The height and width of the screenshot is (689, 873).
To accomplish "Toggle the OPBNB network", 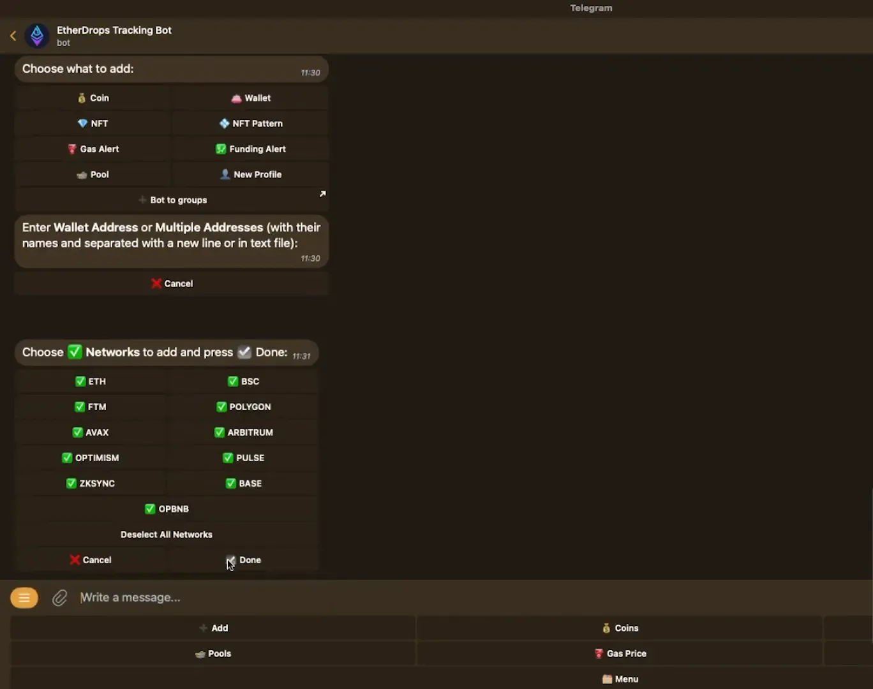I will (x=167, y=508).
